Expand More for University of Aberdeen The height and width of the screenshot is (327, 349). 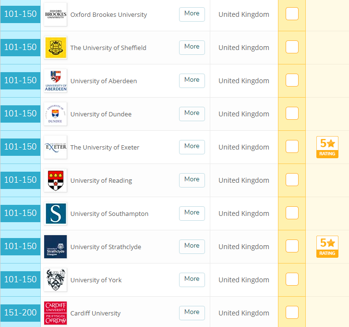(x=192, y=80)
